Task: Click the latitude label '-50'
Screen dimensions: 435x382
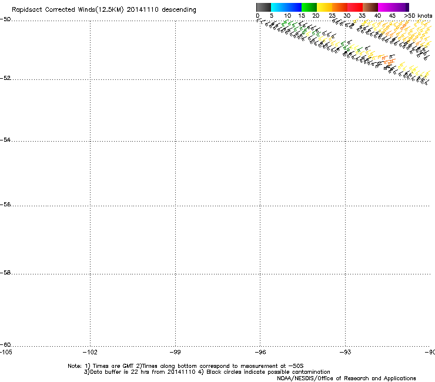Action: 5,19
